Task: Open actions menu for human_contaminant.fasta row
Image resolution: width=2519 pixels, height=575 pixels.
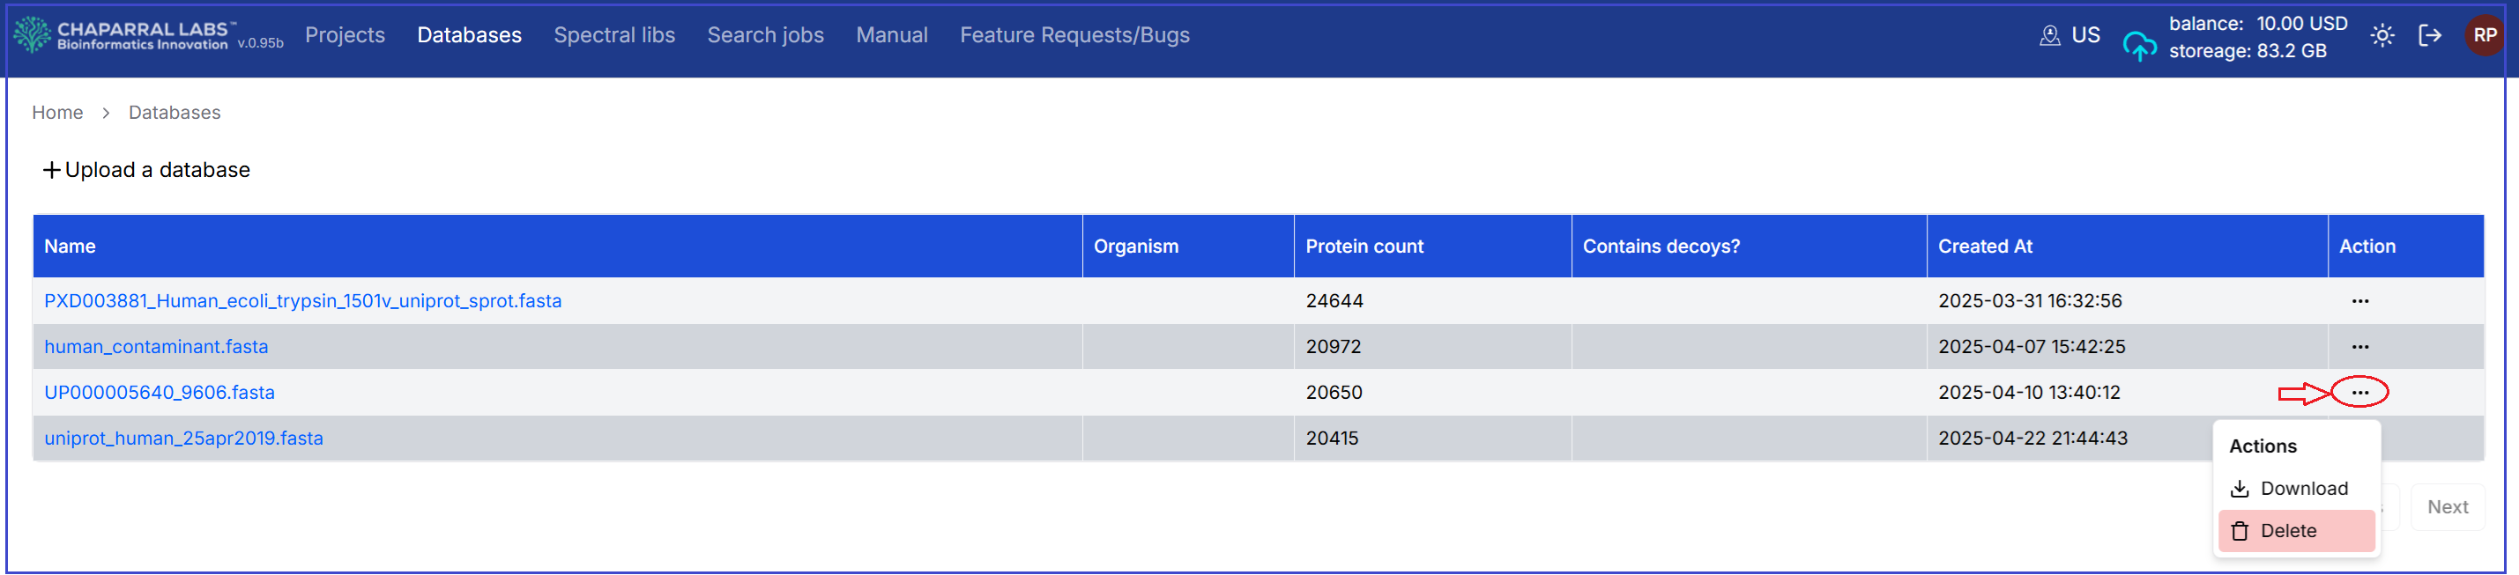Action: pyautogui.click(x=2359, y=347)
